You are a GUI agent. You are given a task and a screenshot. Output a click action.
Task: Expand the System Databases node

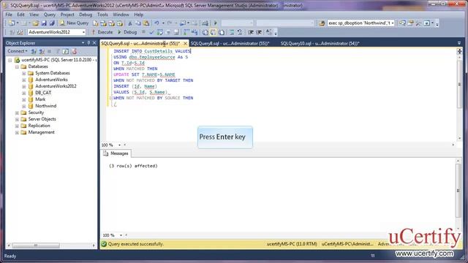point(23,73)
